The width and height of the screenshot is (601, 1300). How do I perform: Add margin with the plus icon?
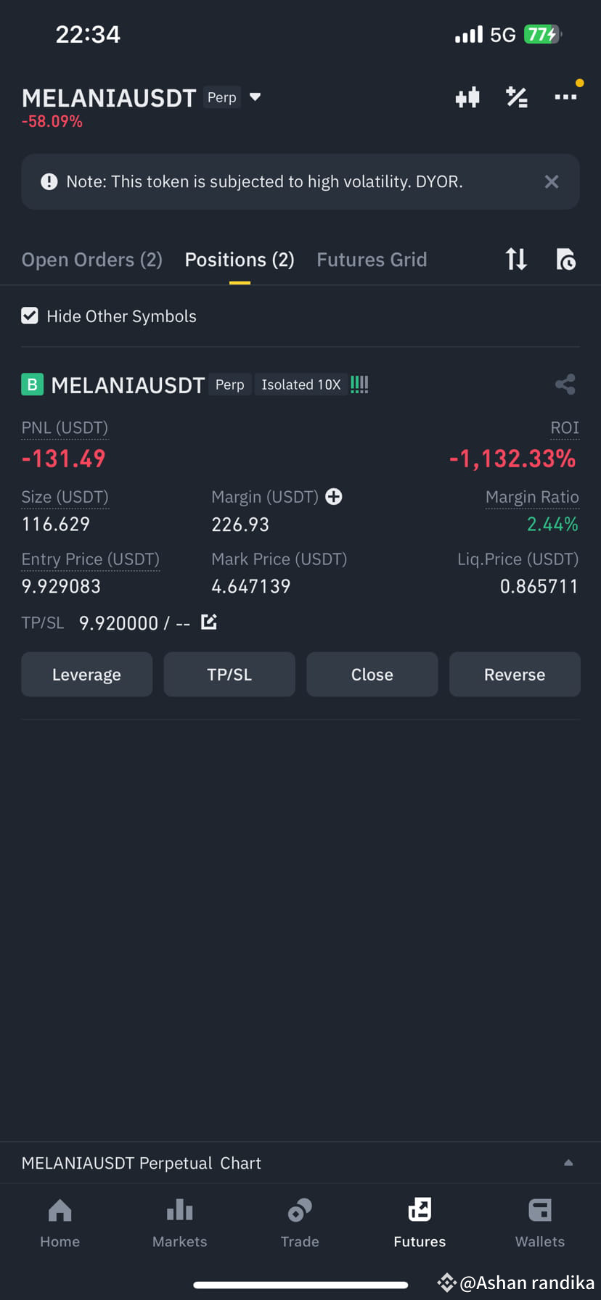click(x=333, y=496)
